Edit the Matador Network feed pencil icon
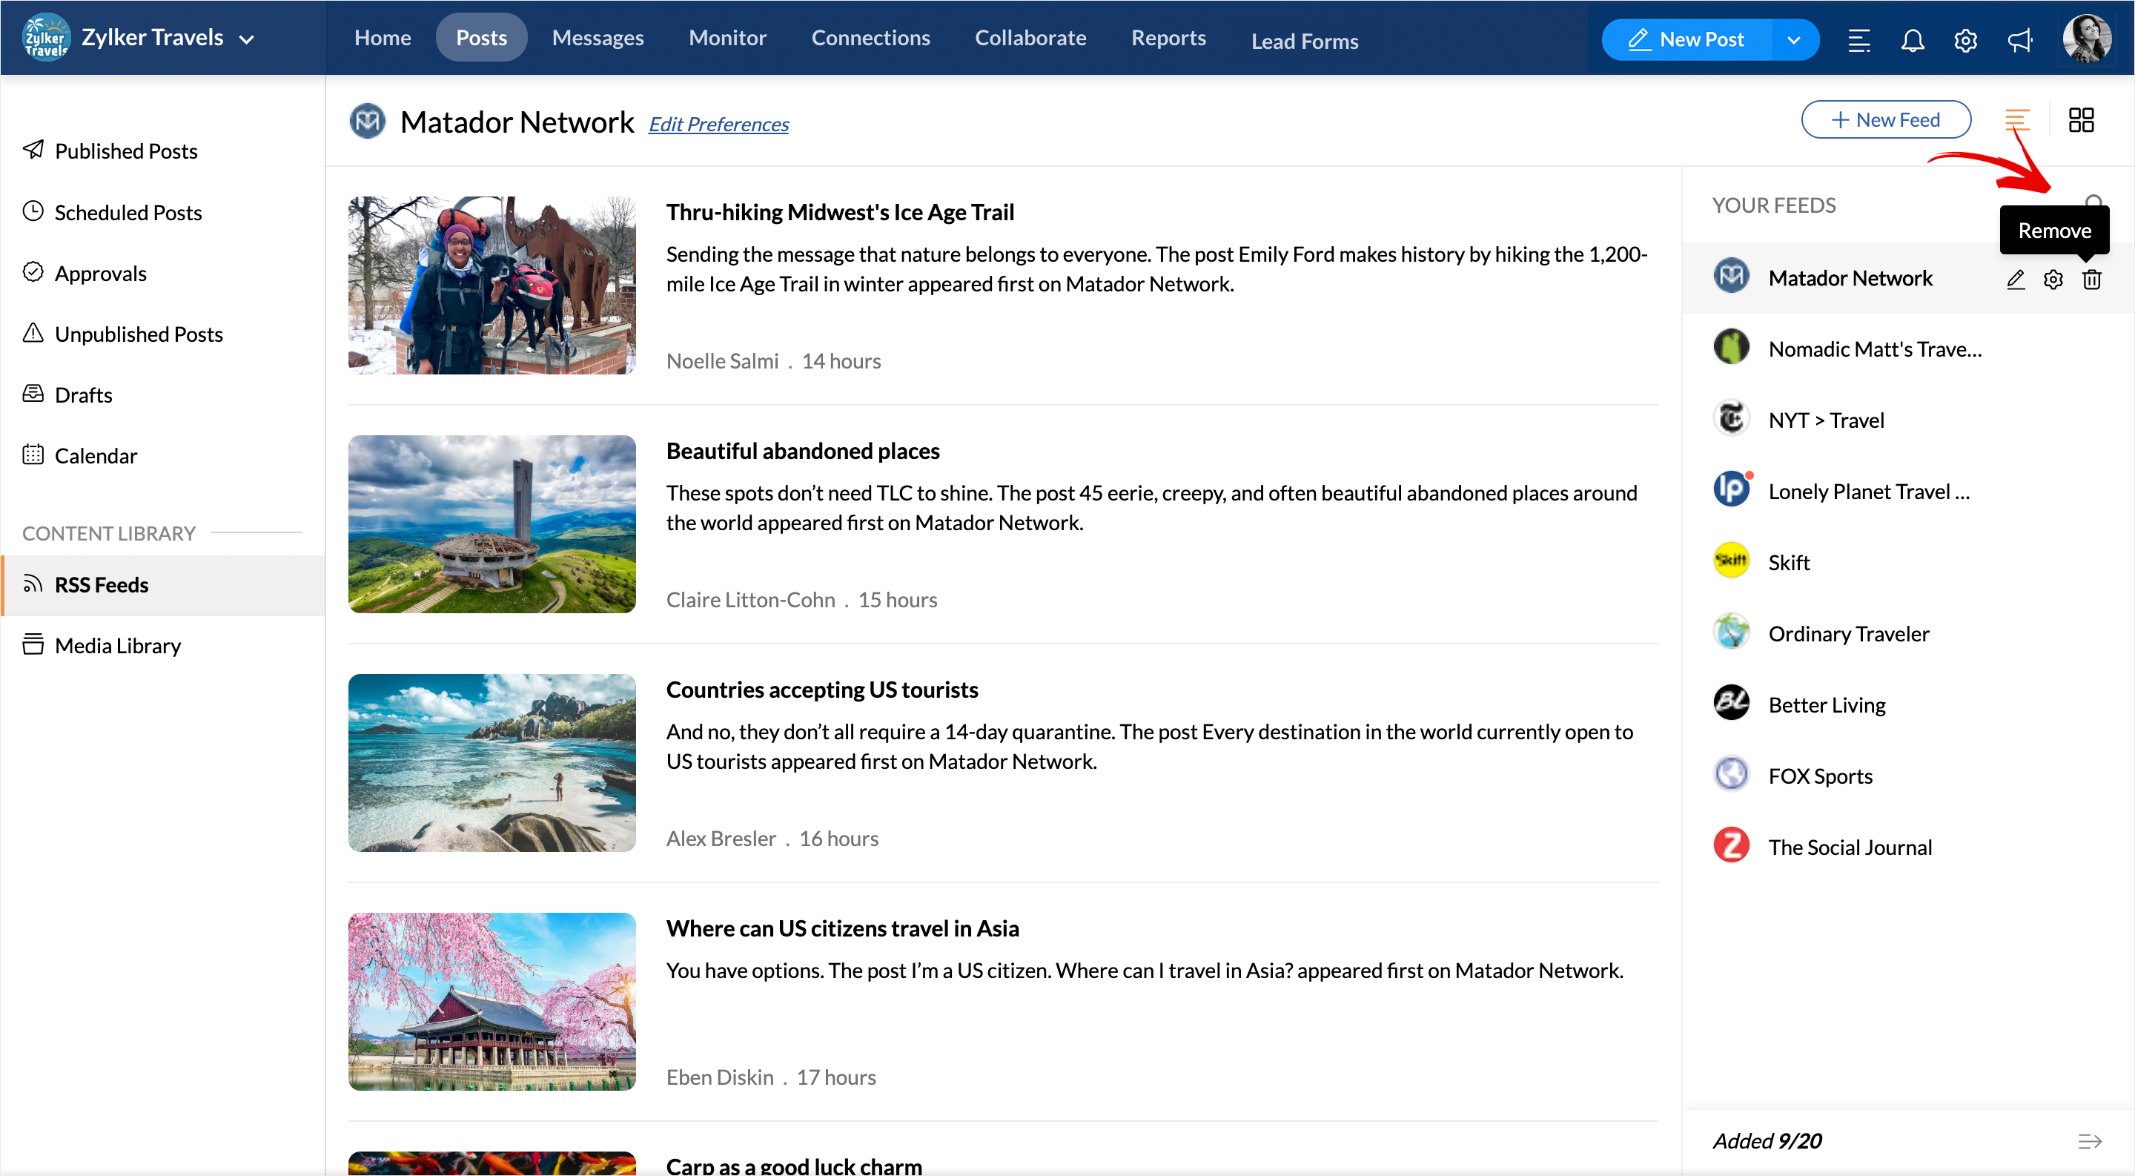This screenshot has width=2135, height=1176. 2015,280
